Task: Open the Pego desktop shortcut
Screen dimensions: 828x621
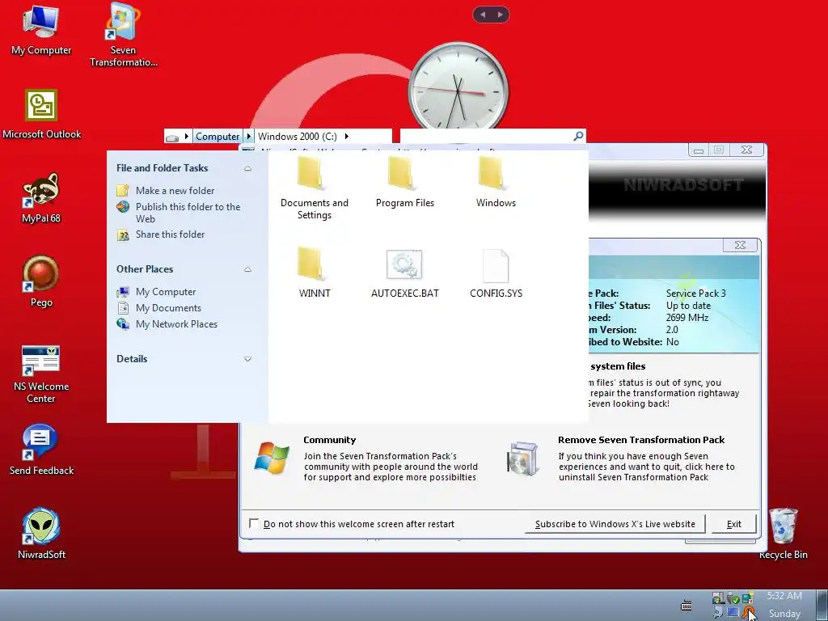Action: coord(40,281)
